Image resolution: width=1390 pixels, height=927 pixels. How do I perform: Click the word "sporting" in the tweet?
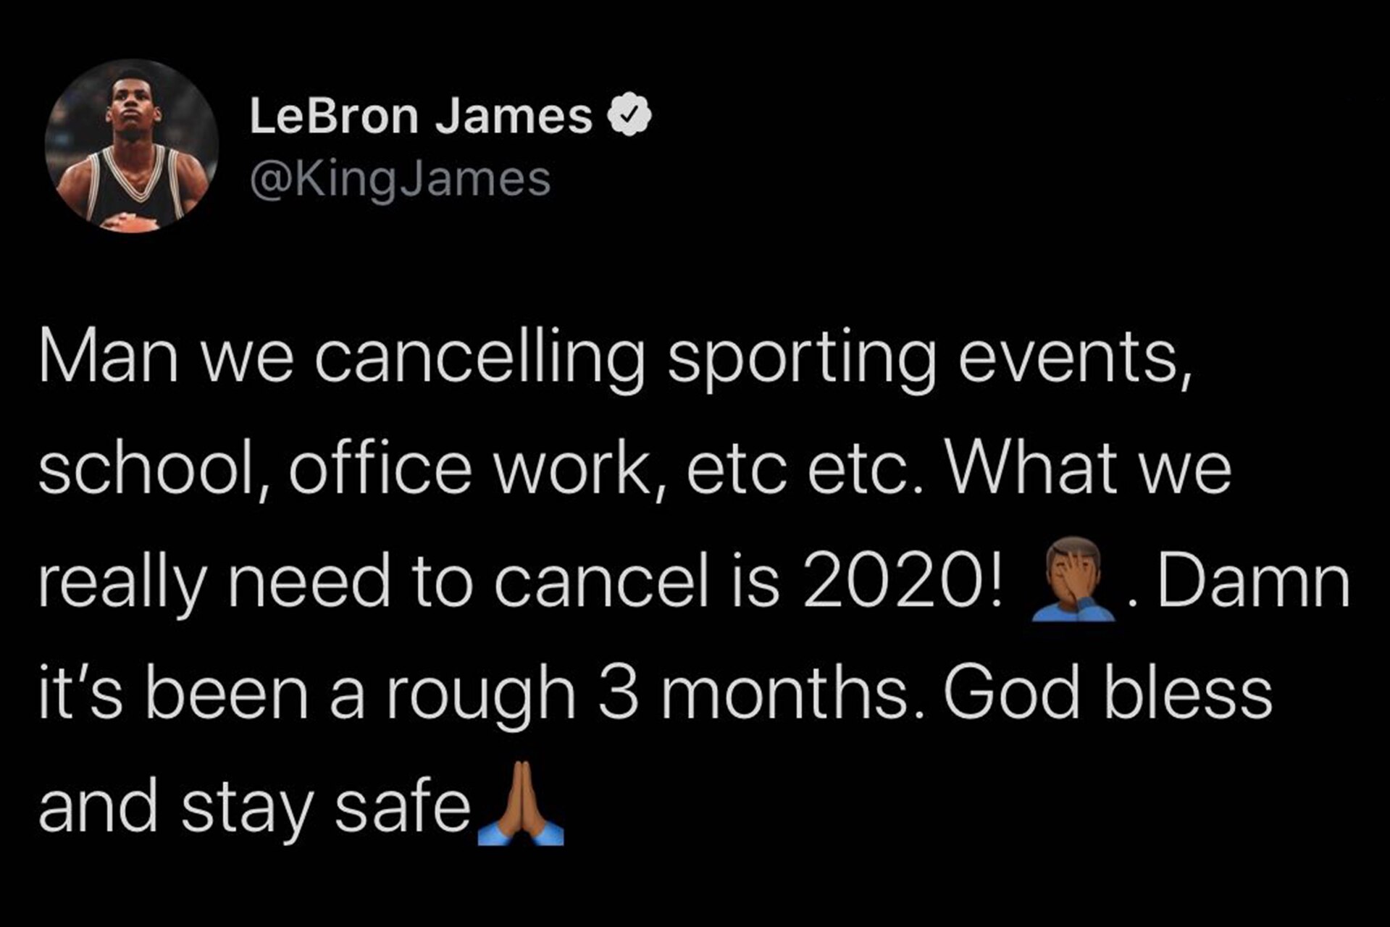[x=801, y=360]
